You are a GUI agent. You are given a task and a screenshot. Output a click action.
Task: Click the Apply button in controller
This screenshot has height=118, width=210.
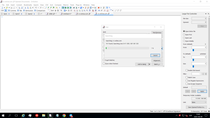tap(202, 91)
